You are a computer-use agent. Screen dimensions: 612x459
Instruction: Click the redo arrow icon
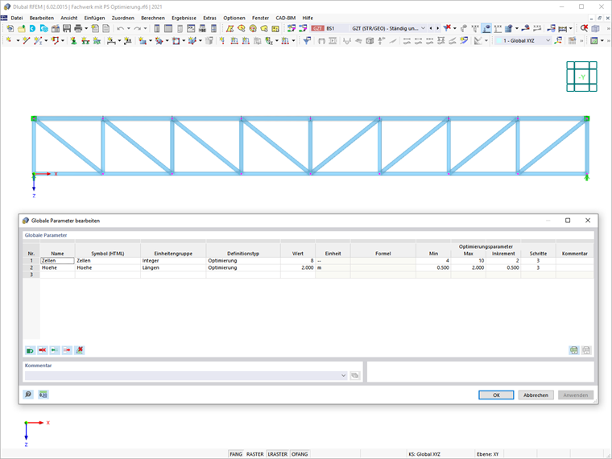138,28
